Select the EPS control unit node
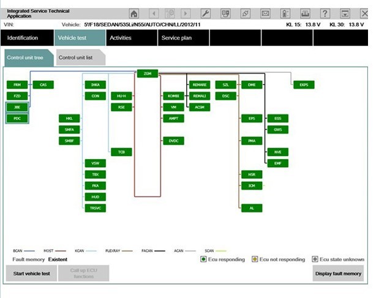This screenshot has height=298, width=387. pos(252,119)
